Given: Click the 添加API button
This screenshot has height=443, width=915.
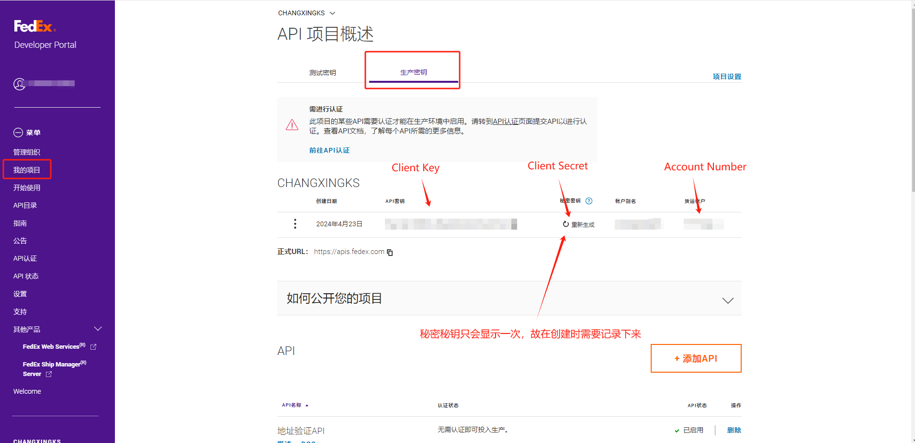Looking at the screenshot, I should pyautogui.click(x=696, y=358).
